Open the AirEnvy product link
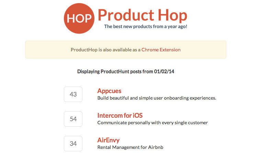The height and width of the screenshot is (153, 273). [109, 140]
